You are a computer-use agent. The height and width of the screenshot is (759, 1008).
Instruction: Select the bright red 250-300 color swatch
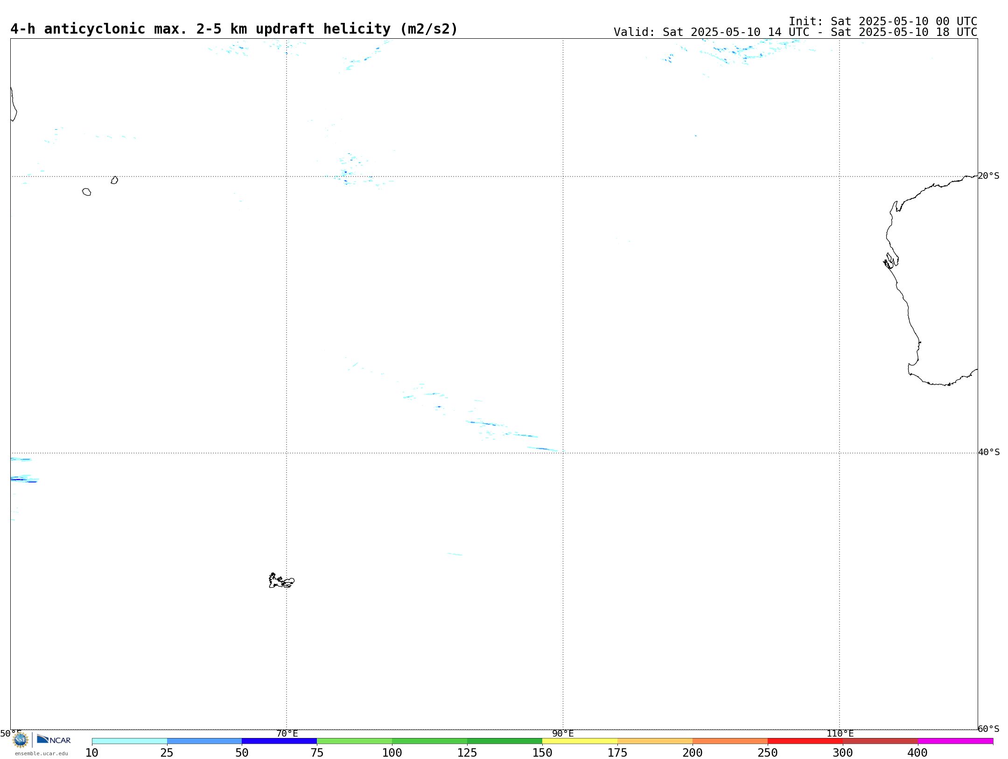pyautogui.click(x=805, y=741)
